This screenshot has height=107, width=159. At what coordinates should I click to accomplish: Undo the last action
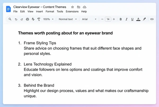[x=16, y=19]
